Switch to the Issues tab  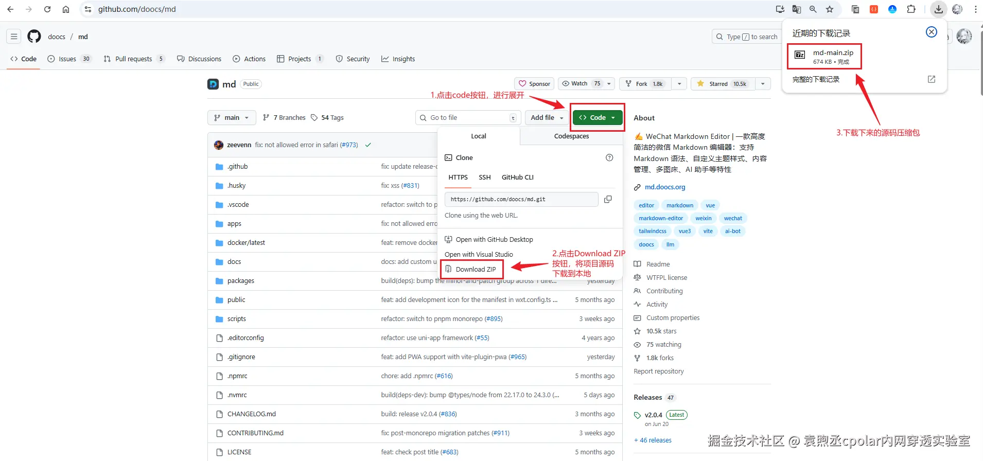point(69,59)
